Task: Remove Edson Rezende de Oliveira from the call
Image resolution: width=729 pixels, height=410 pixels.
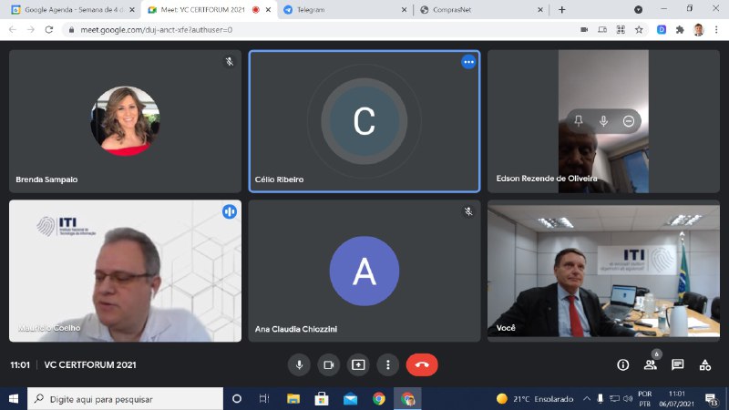Action: click(x=629, y=121)
